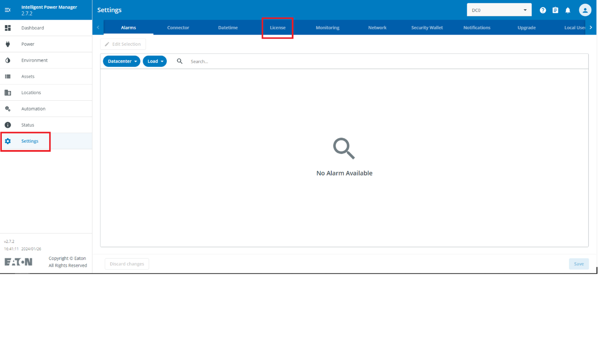598x355 pixels.
Task: Expand the Datacenter filter dropdown
Action: (x=121, y=61)
